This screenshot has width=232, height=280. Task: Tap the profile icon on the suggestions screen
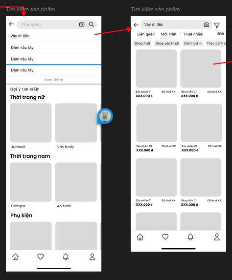coord(92,257)
